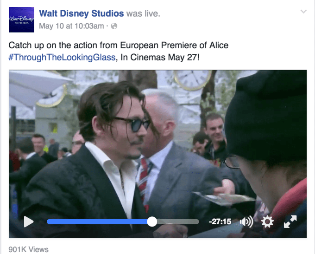This screenshot has width=315, height=254.
Task: Seek to the unplayed gray part of progress bar
Action: 178,221
